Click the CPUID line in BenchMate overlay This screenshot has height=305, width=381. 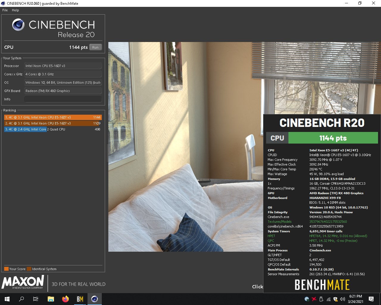pyautogui.click(x=319, y=155)
